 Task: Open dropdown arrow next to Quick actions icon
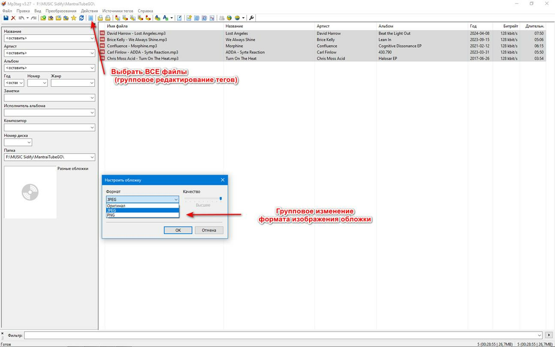pyautogui.click(x=172, y=18)
